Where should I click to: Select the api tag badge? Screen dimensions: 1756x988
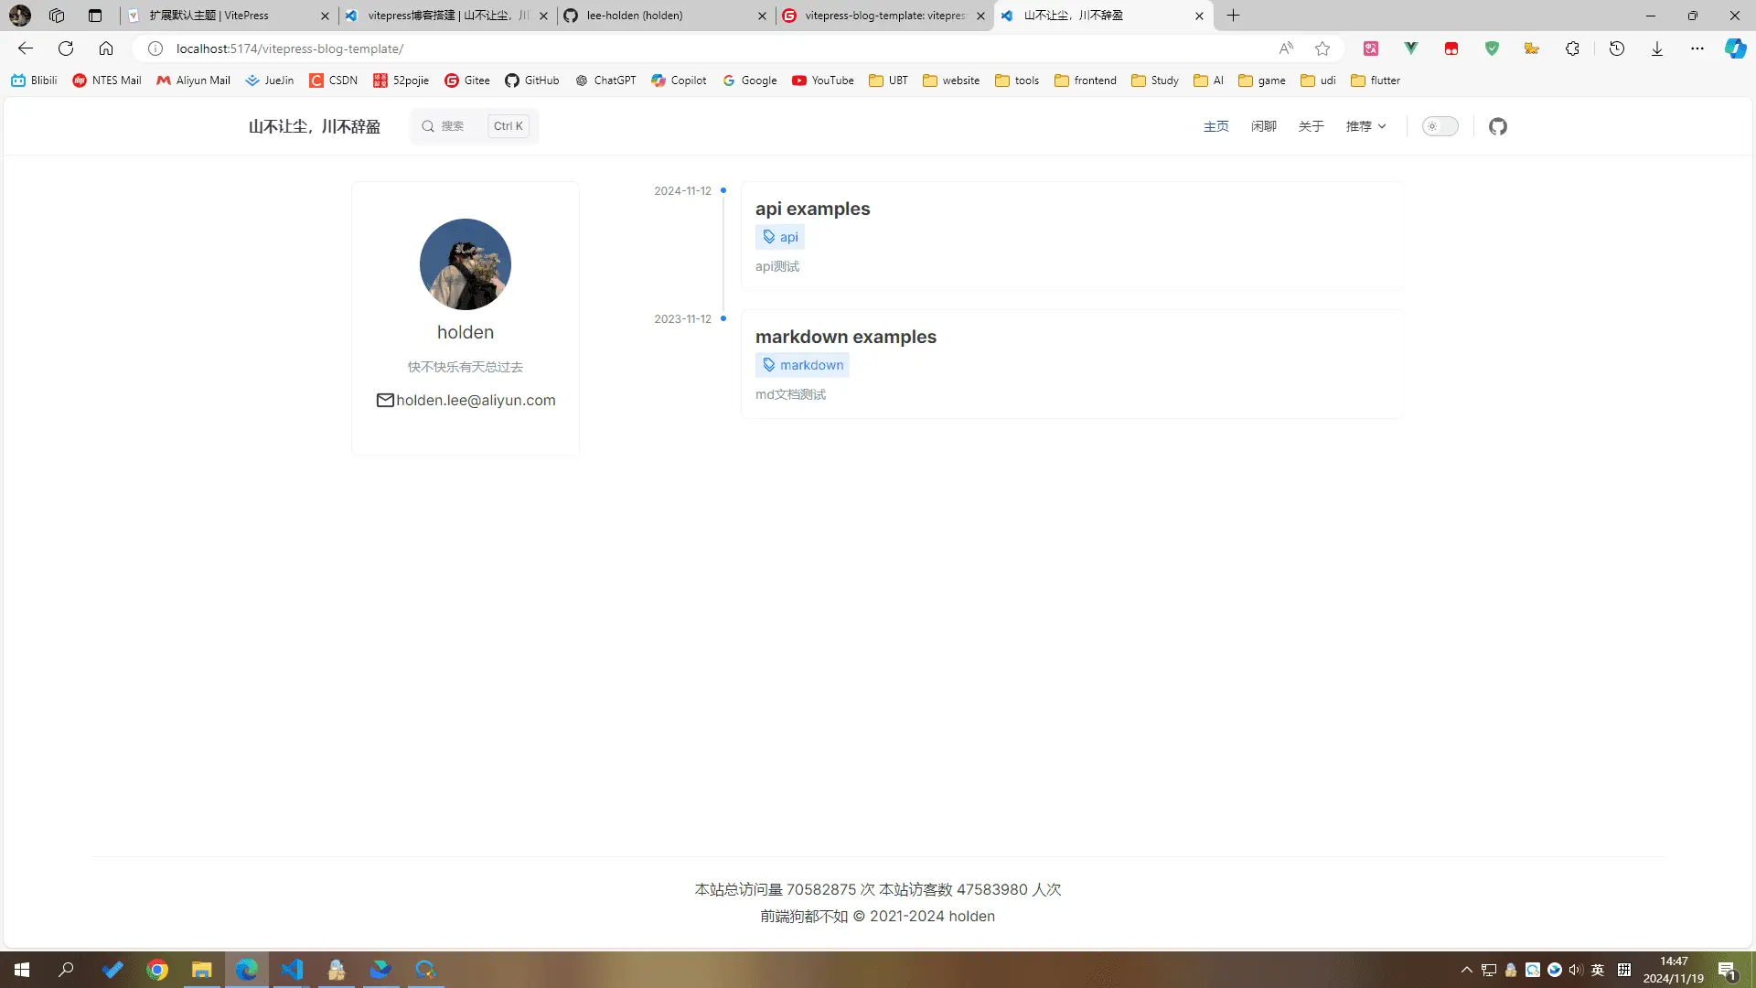[780, 237]
